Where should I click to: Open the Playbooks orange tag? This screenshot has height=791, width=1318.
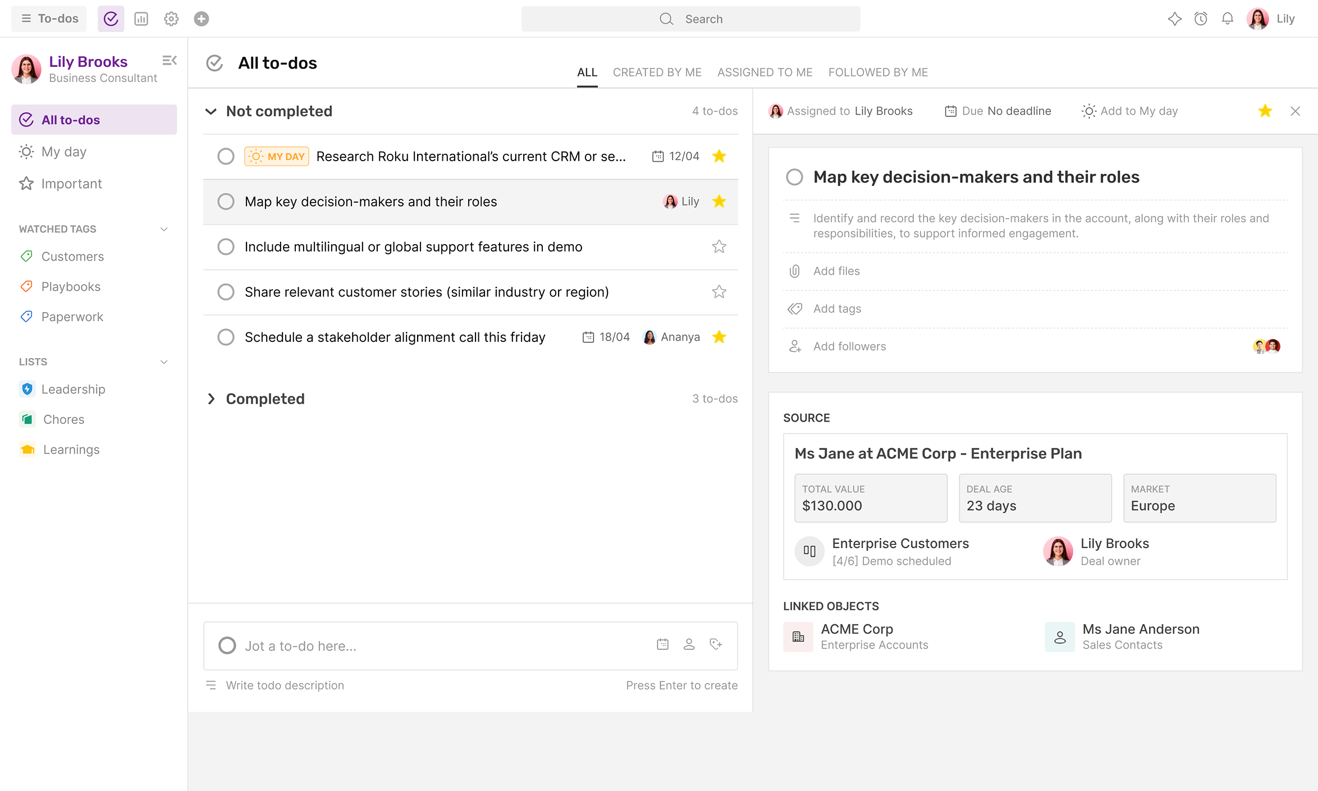[71, 287]
